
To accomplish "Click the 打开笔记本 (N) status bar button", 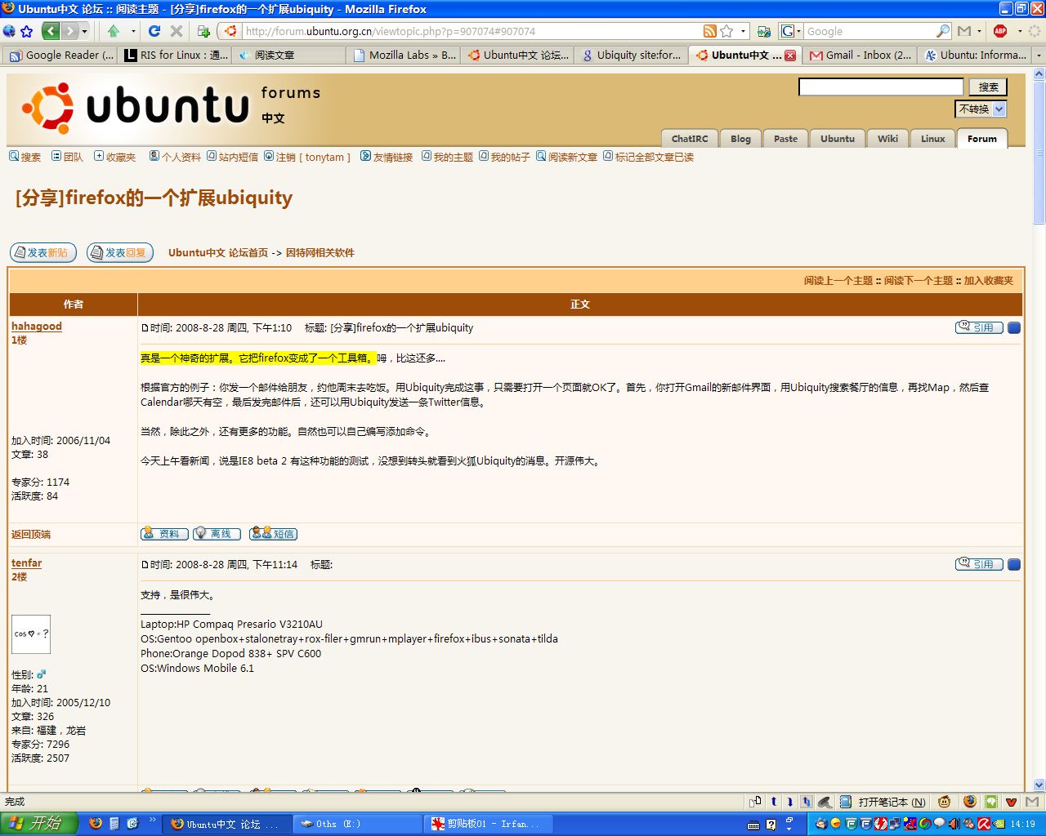I will click(883, 802).
